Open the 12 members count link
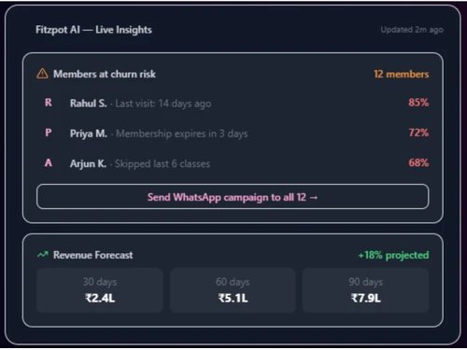The width and height of the screenshot is (467, 350). (402, 74)
